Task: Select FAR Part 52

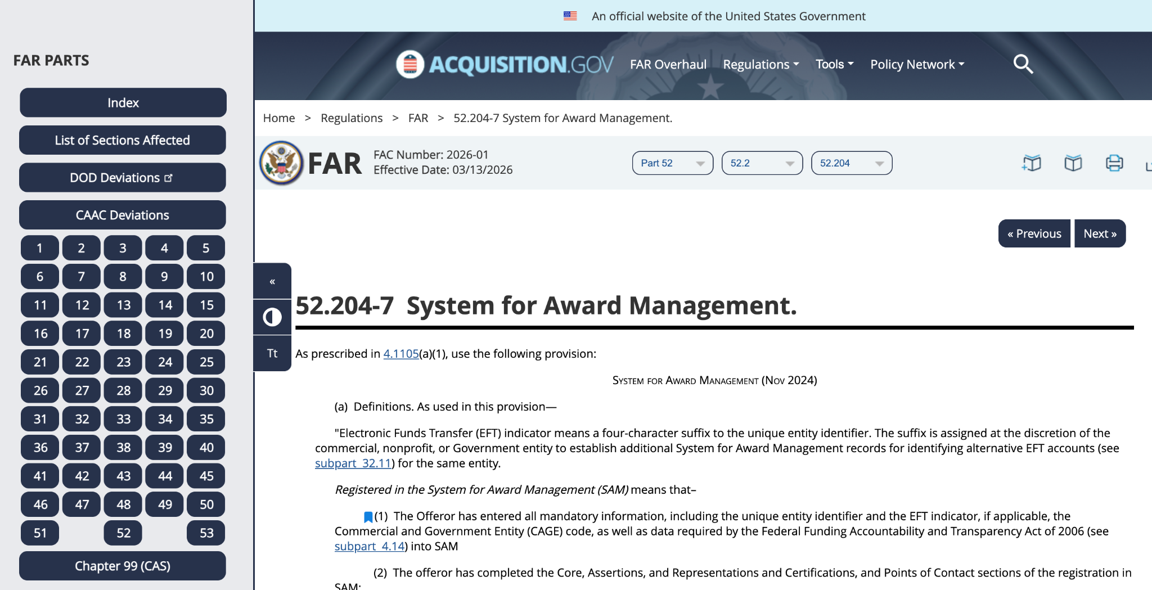Action: 123,533
